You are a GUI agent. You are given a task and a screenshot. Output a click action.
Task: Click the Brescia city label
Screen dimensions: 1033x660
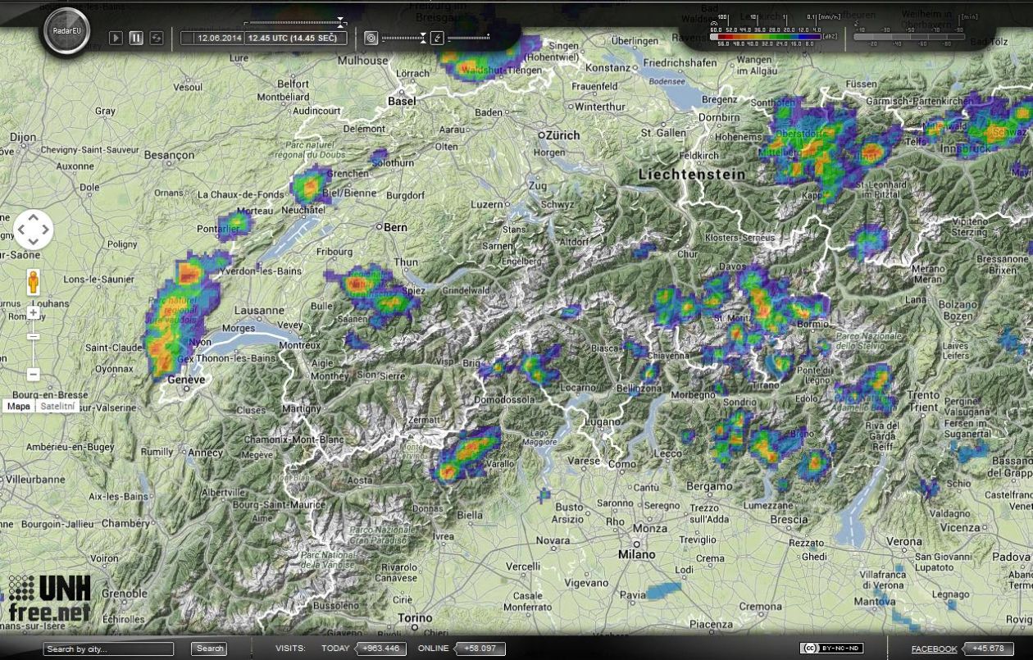coord(790,519)
